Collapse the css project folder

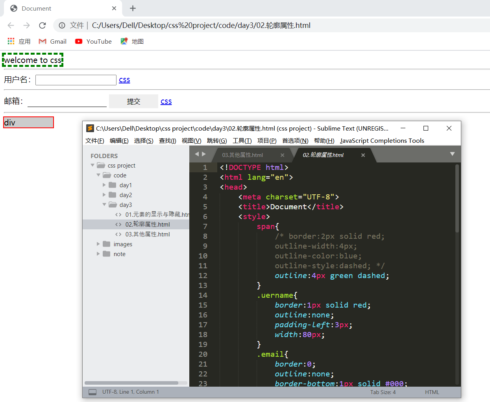[92, 165]
